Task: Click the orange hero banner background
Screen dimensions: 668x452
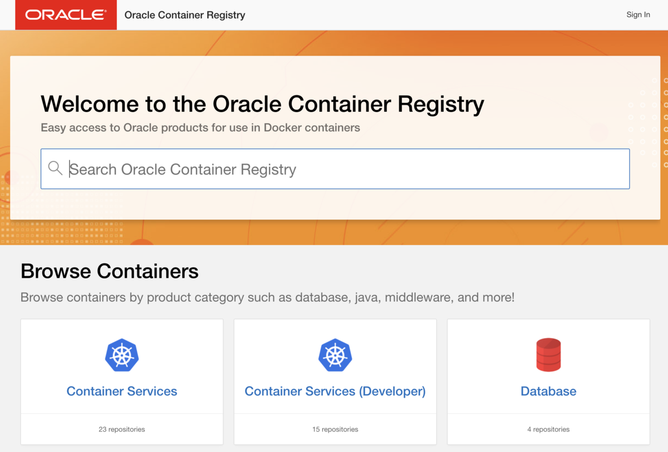Action: click(390, 233)
